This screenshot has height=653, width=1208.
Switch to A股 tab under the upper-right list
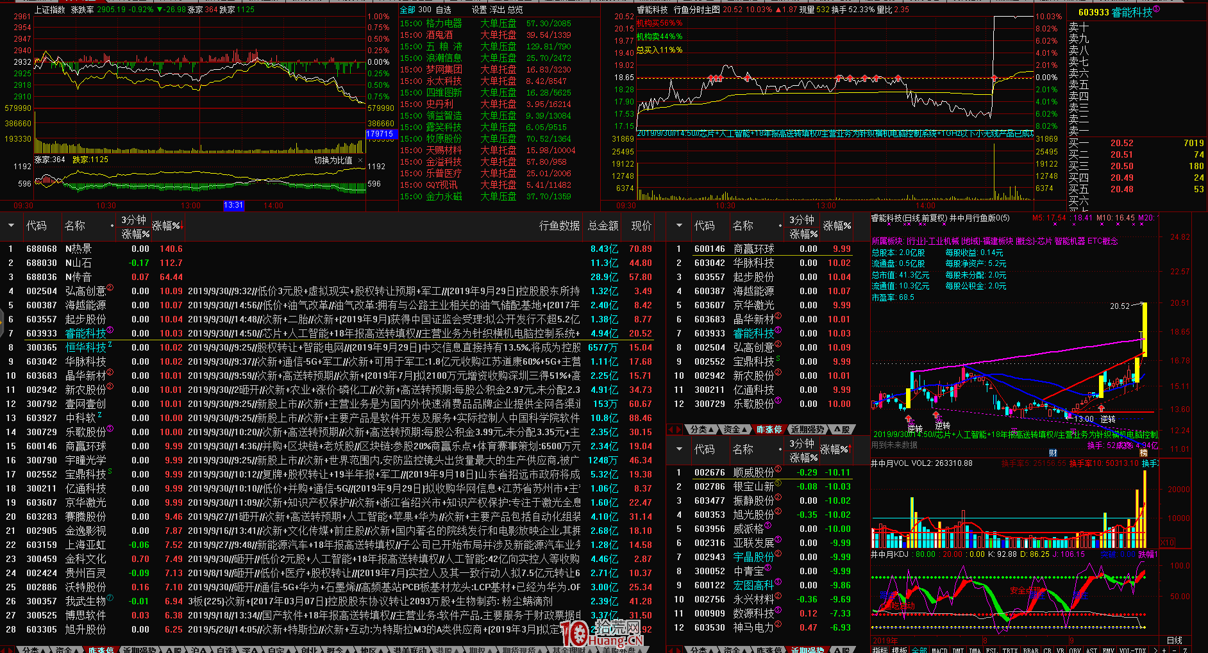[x=842, y=429]
